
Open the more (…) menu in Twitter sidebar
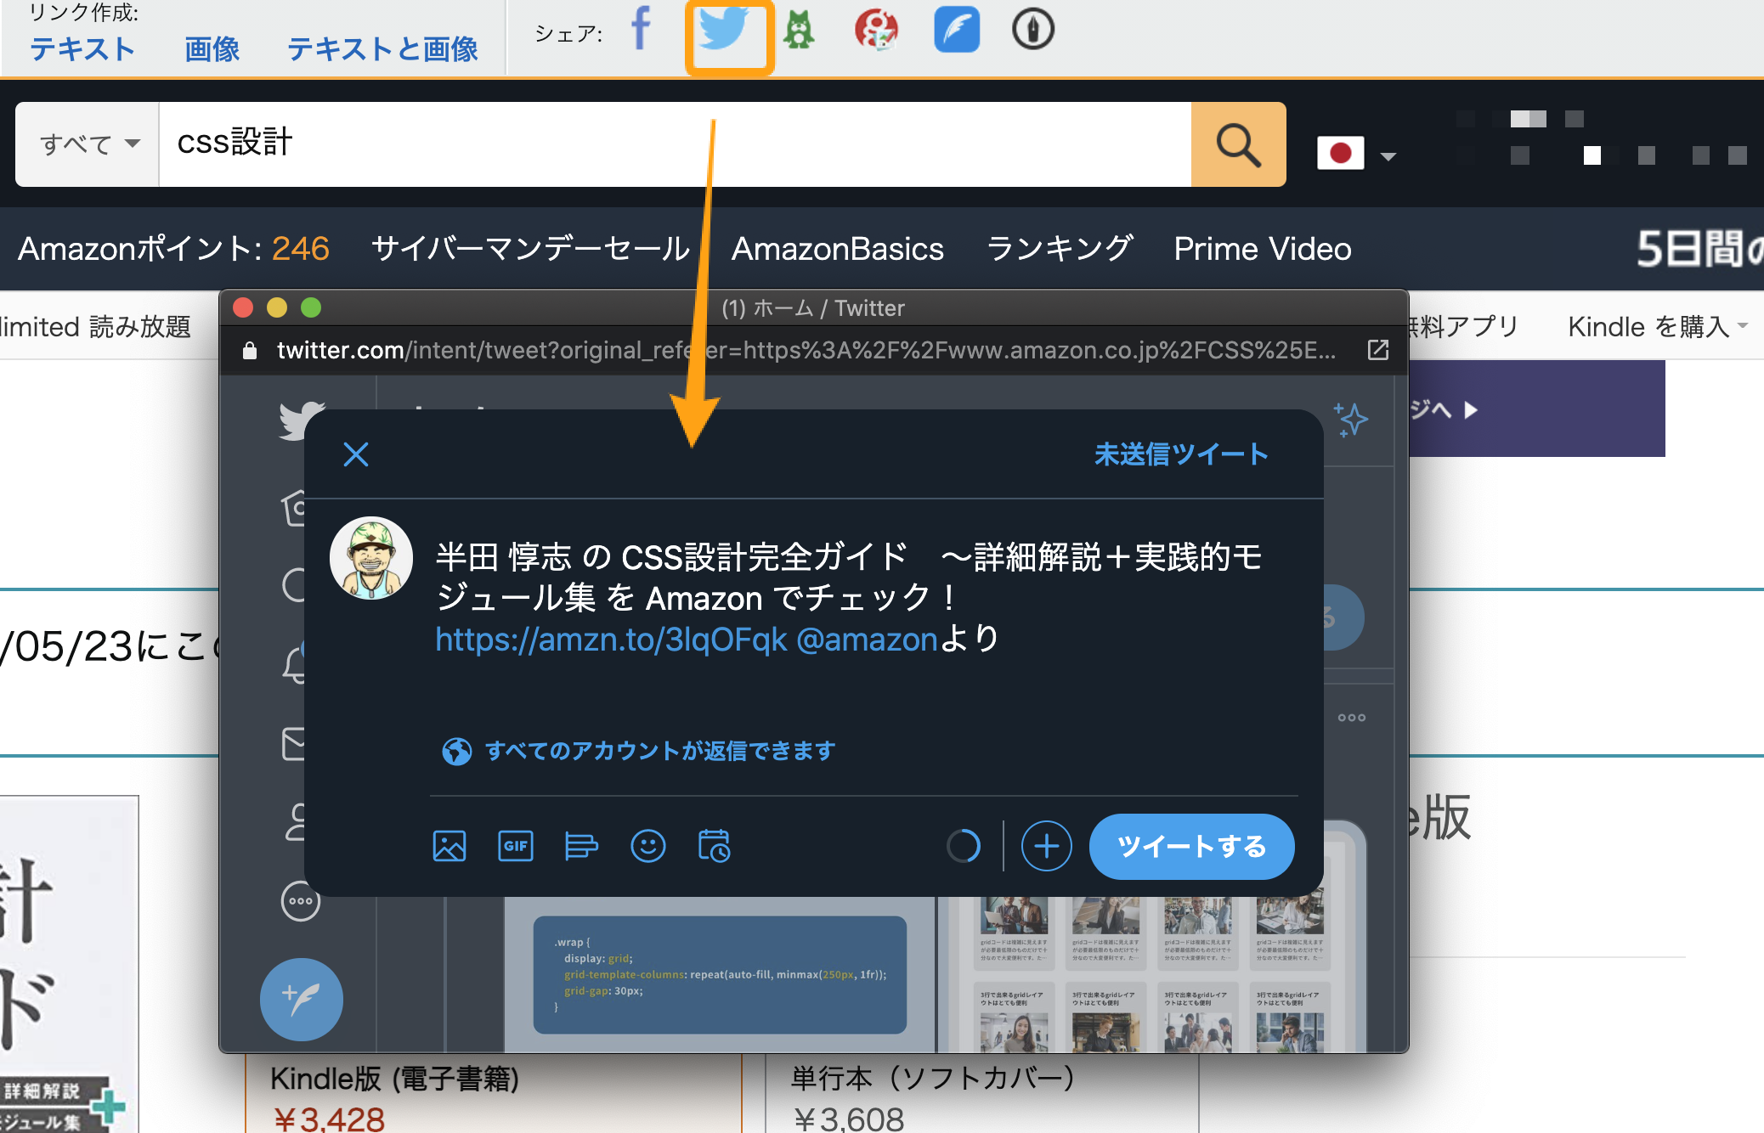(x=301, y=901)
